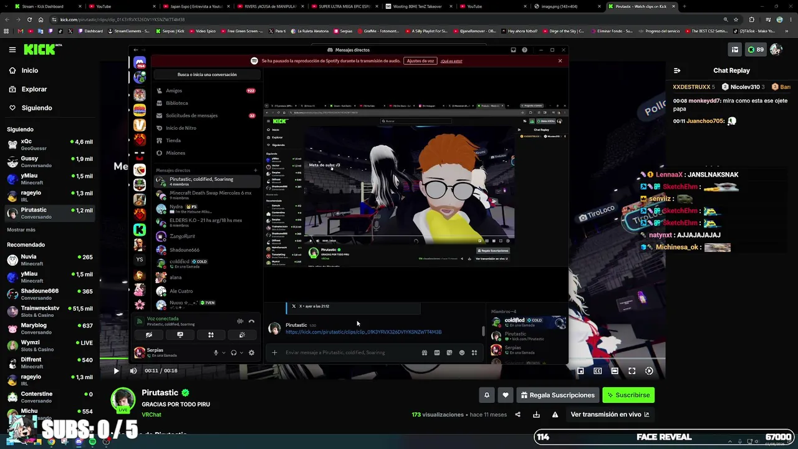The image size is (798, 449).
Task: Open Shadoune666 direct message
Action: pos(207,250)
